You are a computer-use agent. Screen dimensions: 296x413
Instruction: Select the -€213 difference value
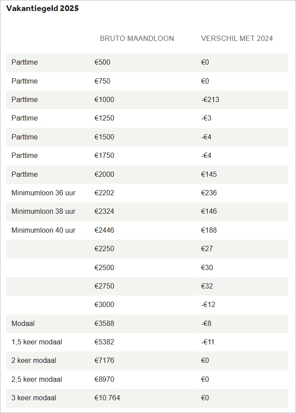[210, 100]
